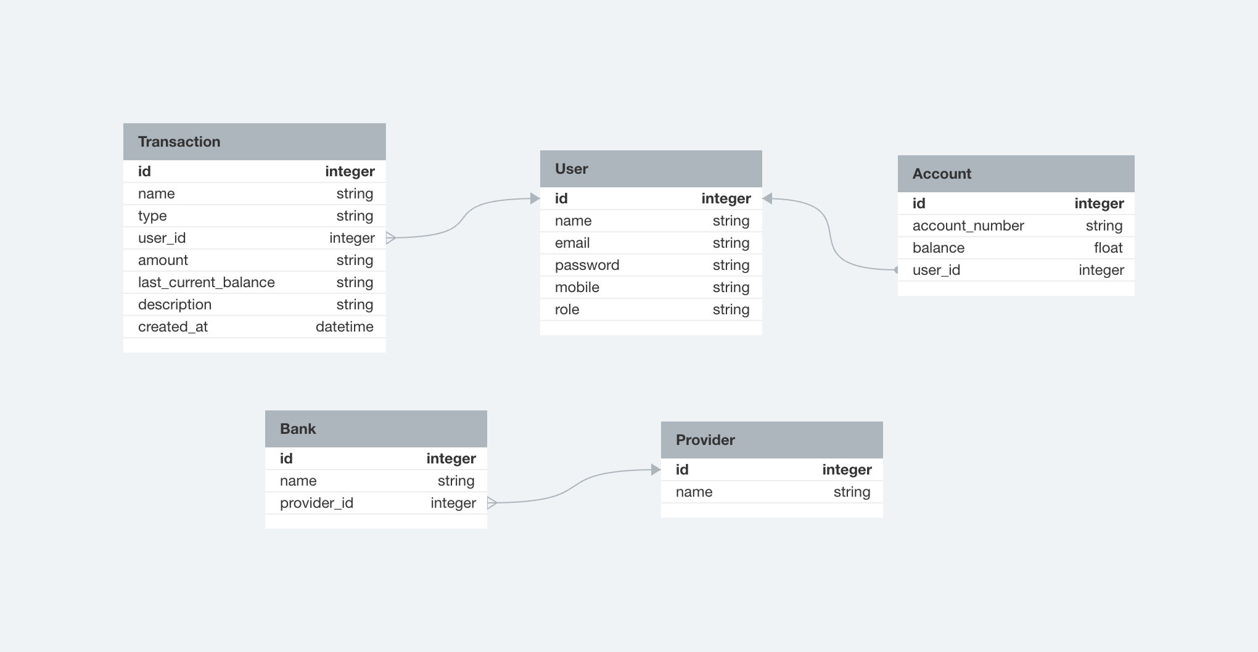Click the crow's foot connector at Transaction user_id
Viewport: 1258px width, 652px height.
tap(391, 238)
